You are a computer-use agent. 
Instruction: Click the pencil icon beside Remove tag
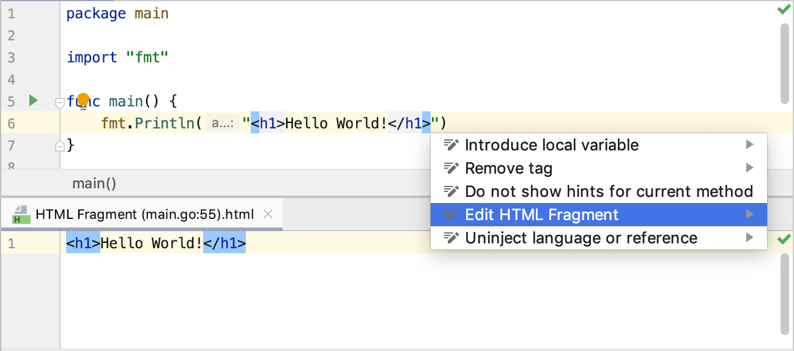[451, 168]
